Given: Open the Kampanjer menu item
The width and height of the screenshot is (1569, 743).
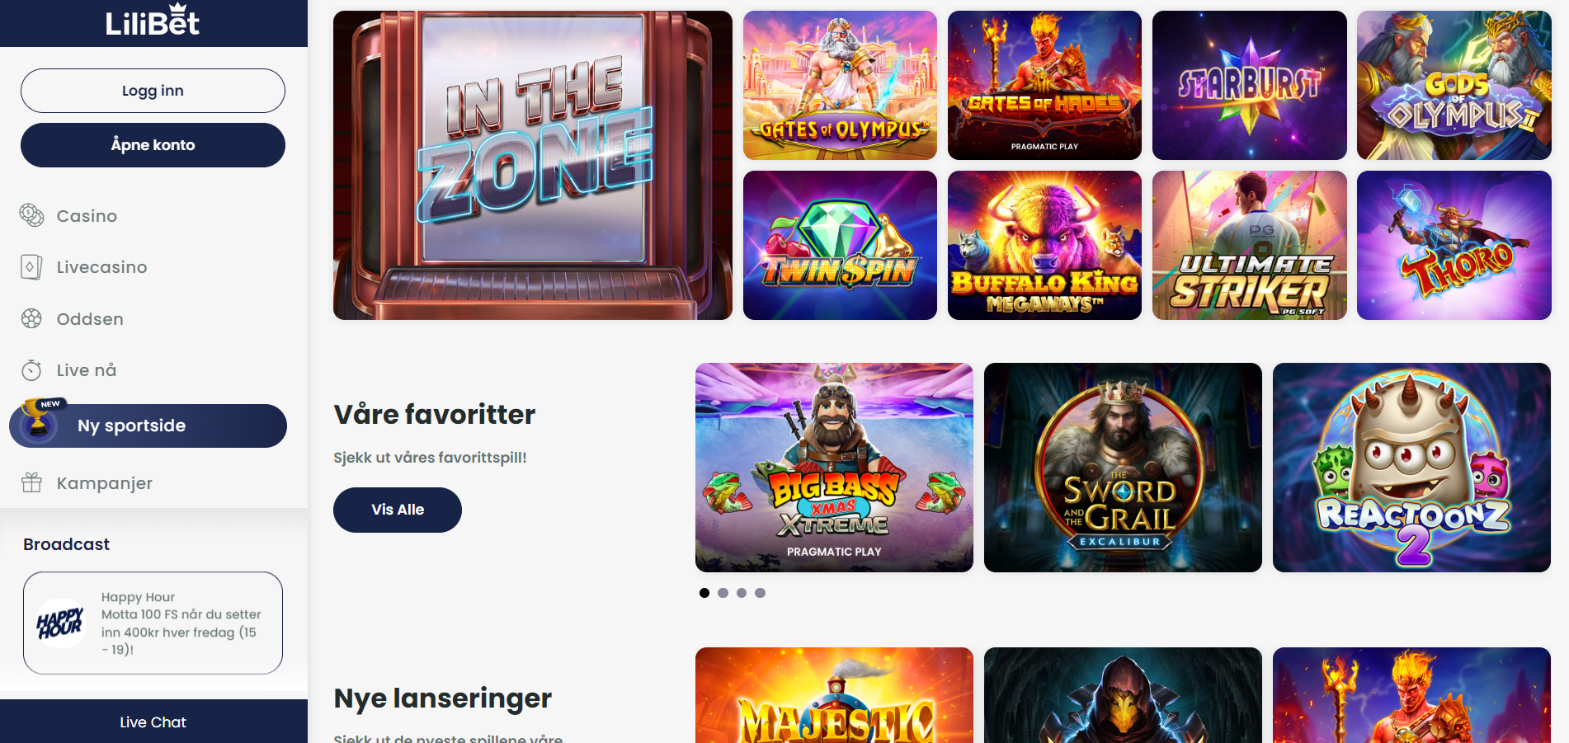Looking at the screenshot, I should 104,483.
